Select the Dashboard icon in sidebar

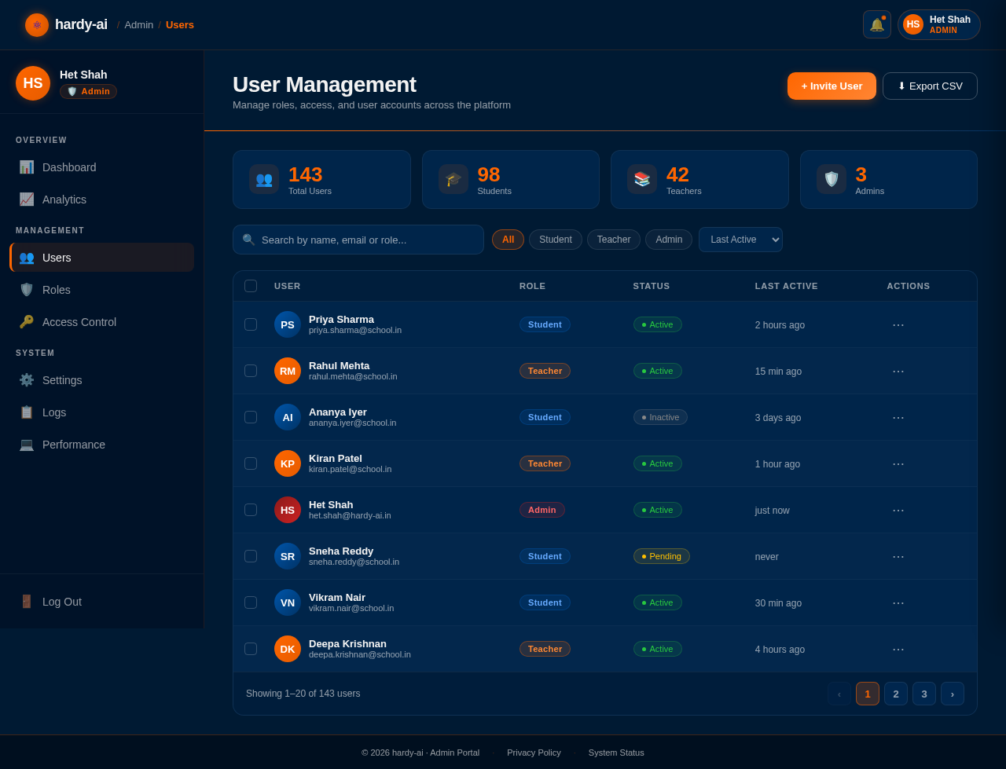(26, 167)
